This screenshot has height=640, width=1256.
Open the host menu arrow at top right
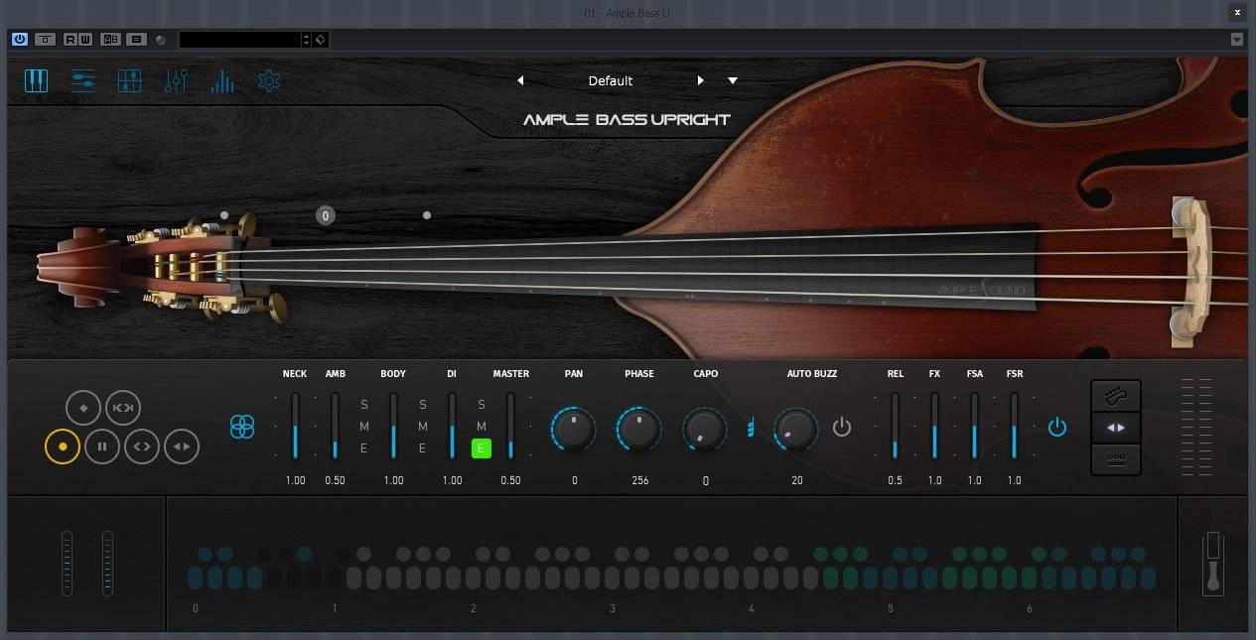click(x=1236, y=39)
